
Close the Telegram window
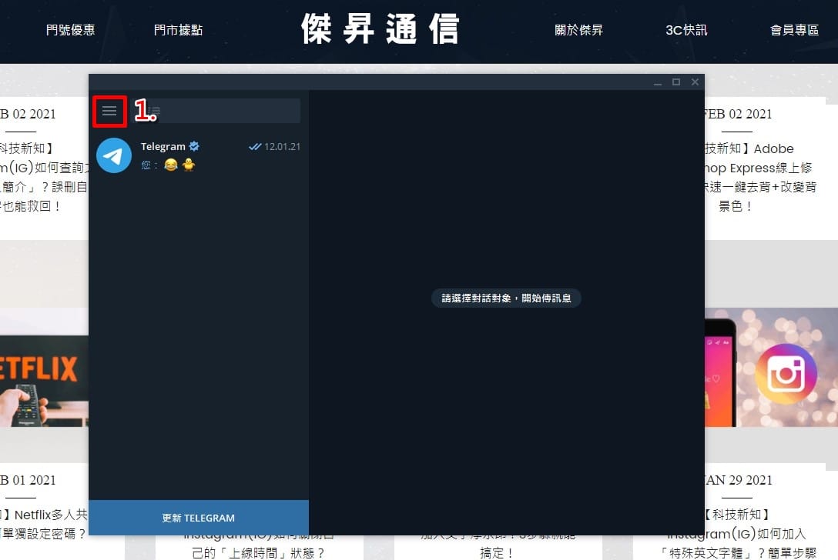pos(695,82)
